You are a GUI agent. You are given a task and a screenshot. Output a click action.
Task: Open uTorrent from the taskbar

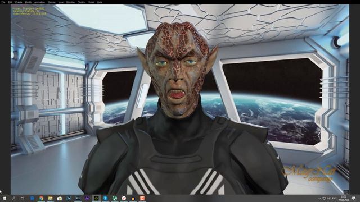pos(115,198)
